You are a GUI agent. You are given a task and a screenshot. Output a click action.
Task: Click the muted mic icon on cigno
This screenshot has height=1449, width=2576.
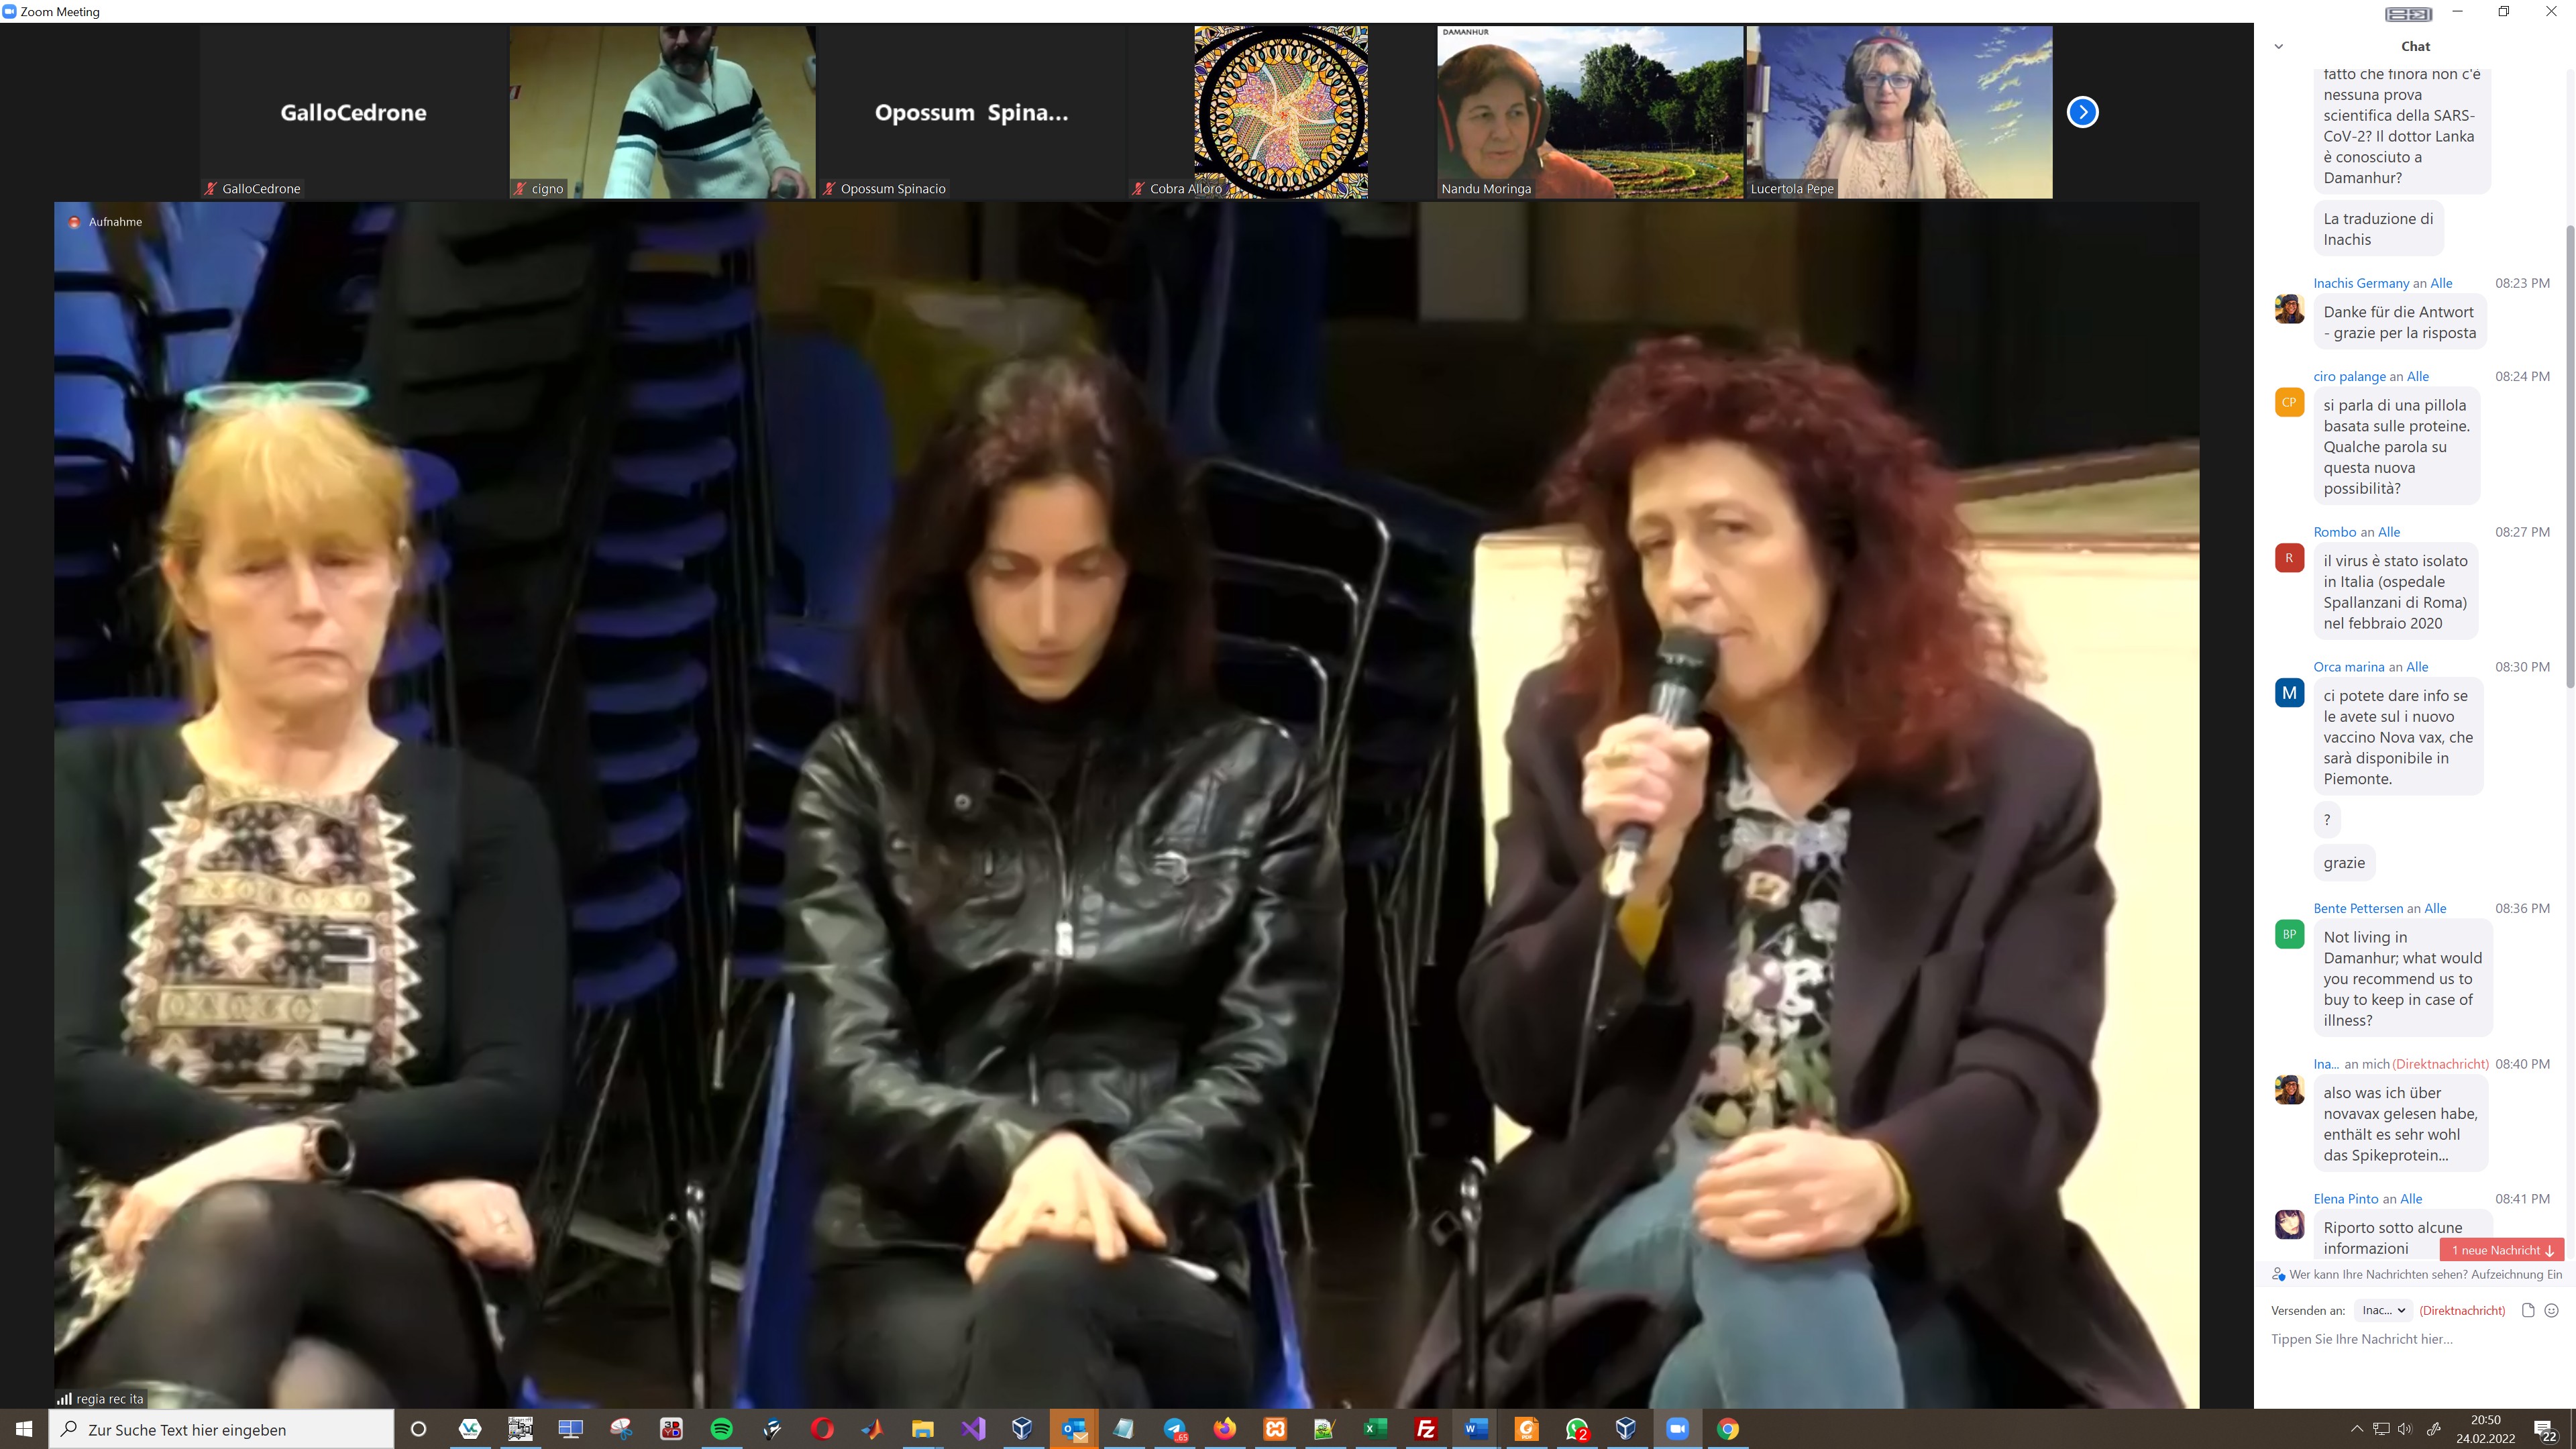(520, 188)
